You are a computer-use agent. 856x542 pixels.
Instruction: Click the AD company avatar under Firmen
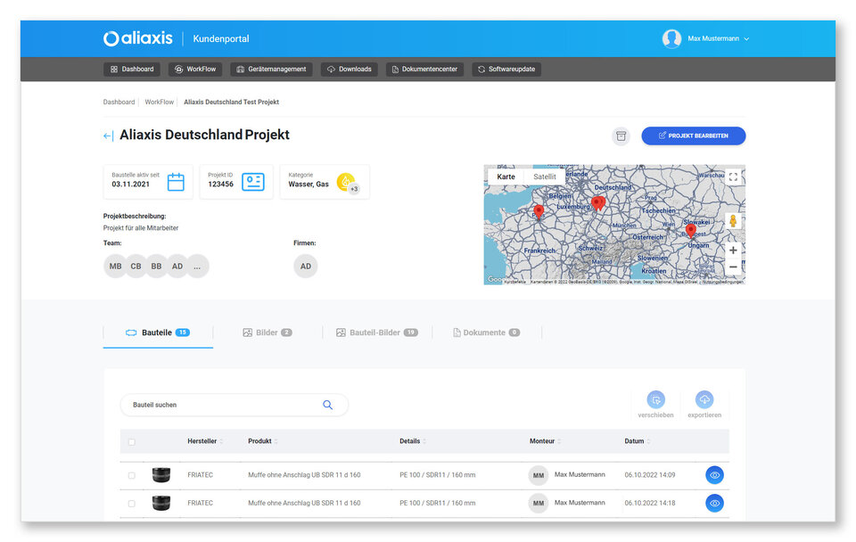[306, 267]
